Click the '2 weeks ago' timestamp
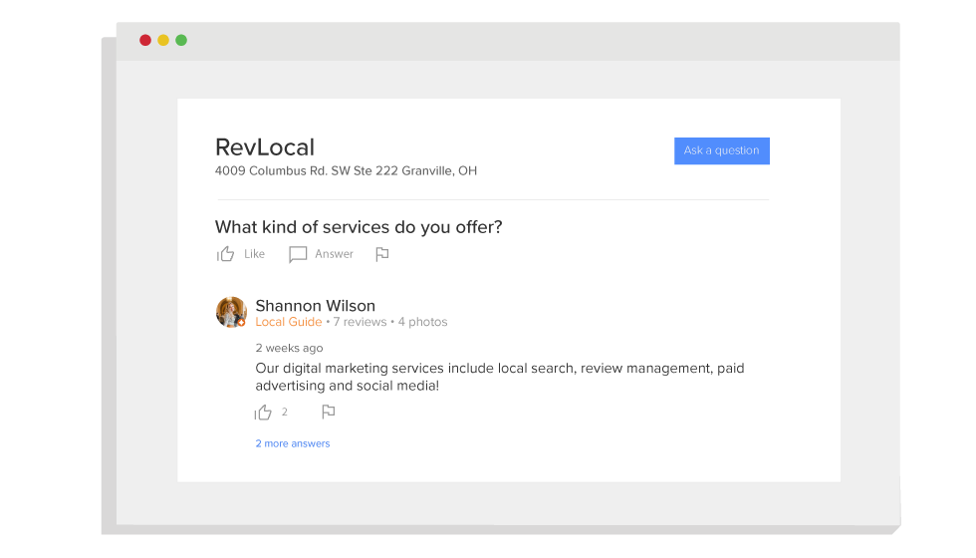The width and height of the screenshot is (976, 558). coord(289,348)
